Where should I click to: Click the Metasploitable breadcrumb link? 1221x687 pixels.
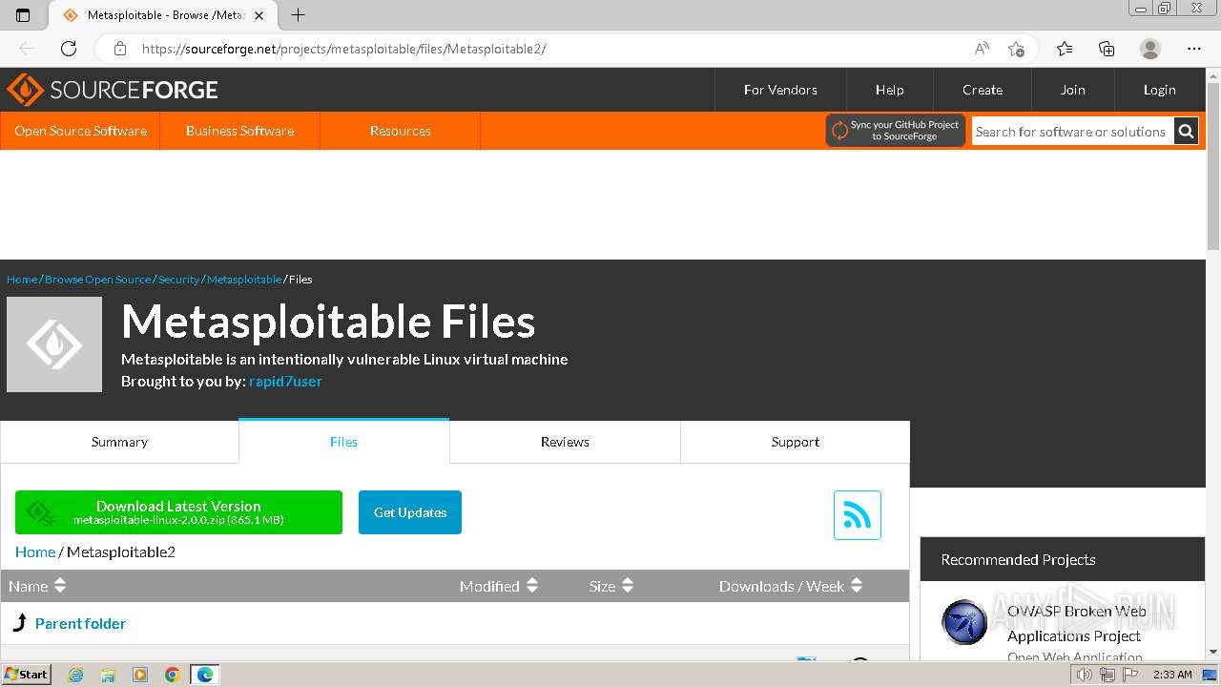(x=244, y=280)
